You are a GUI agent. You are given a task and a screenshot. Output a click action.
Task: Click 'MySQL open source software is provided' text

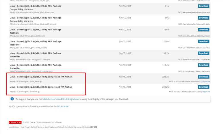pyautogui.click(x=33, y=106)
